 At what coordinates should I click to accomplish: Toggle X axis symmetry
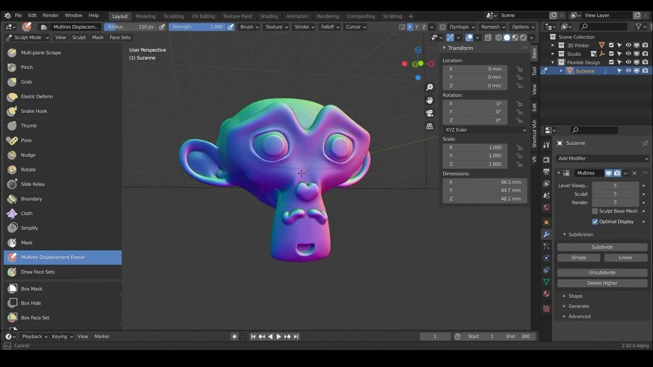(410, 27)
